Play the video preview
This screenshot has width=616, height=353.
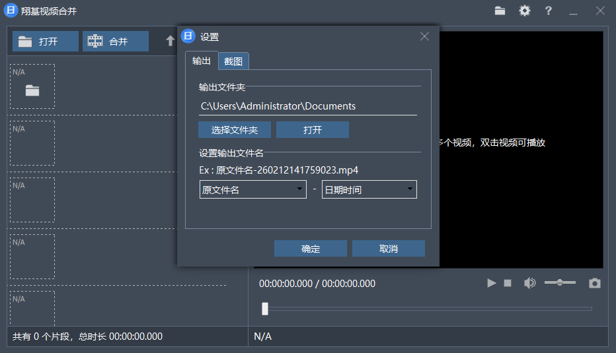coord(492,283)
